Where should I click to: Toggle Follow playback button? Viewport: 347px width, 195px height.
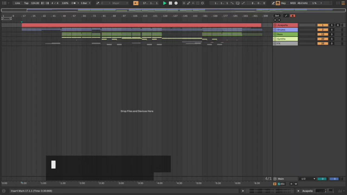click(x=136, y=3)
